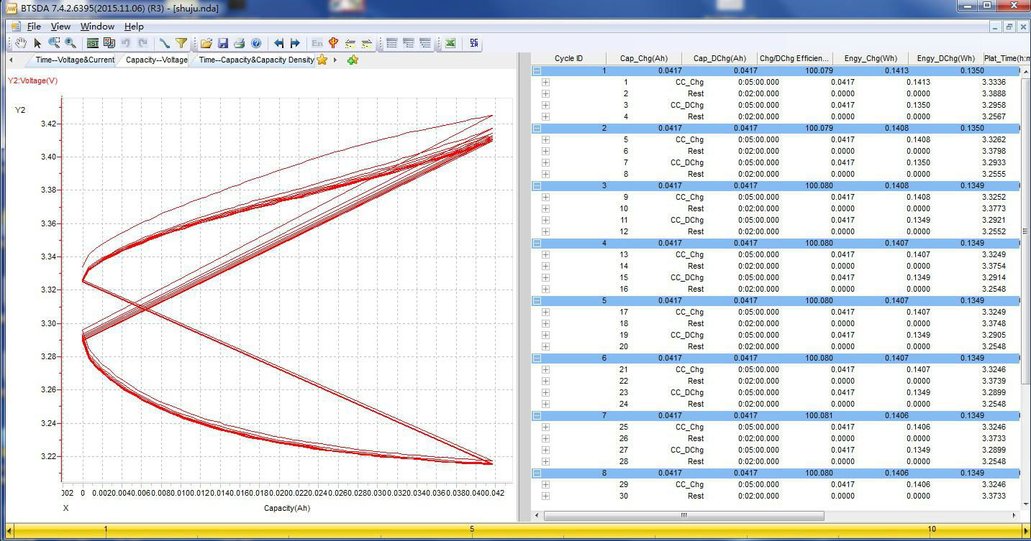This screenshot has width=1031, height=541.
Task: Collapse cycle 1 row group
Action: [x=537, y=70]
